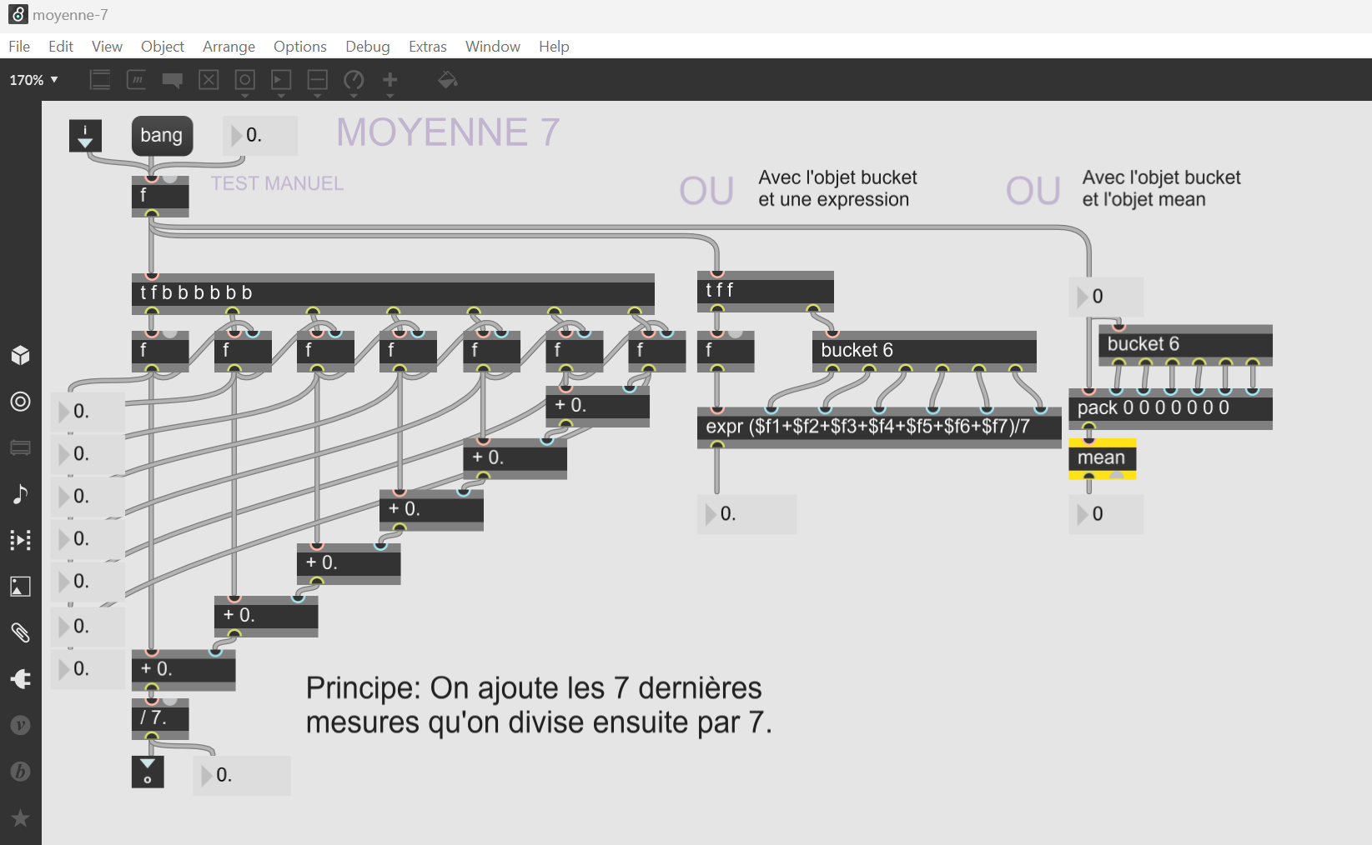Click the outlet object at bottom

coord(148,772)
